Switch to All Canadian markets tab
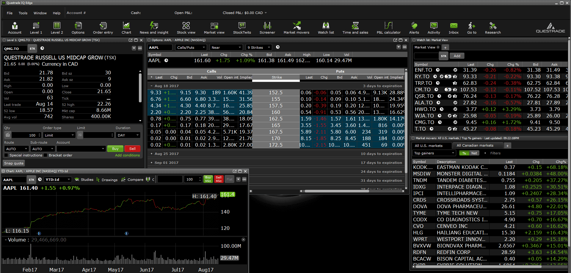The image size is (571, 273). (475, 145)
